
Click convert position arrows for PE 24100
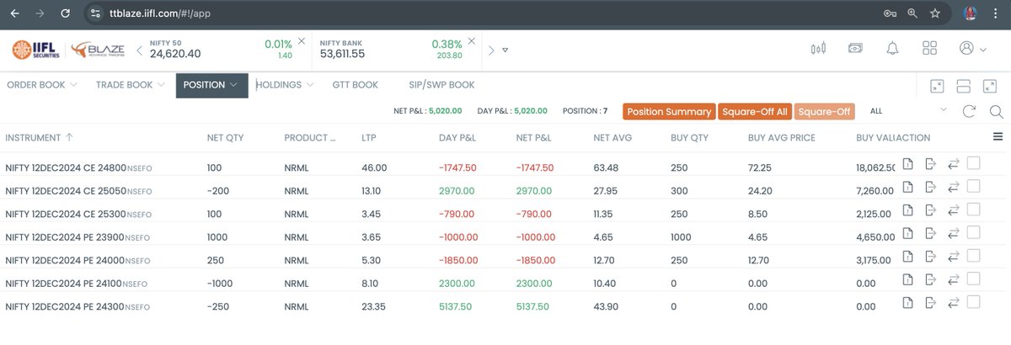pyautogui.click(x=953, y=279)
